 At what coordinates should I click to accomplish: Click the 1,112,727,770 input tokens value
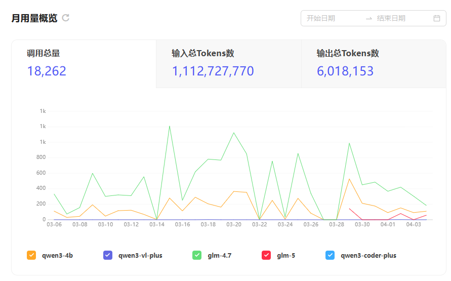[x=213, y=71]
